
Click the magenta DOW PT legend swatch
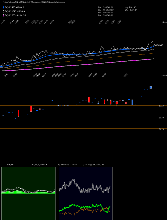(x=3, y=15)
